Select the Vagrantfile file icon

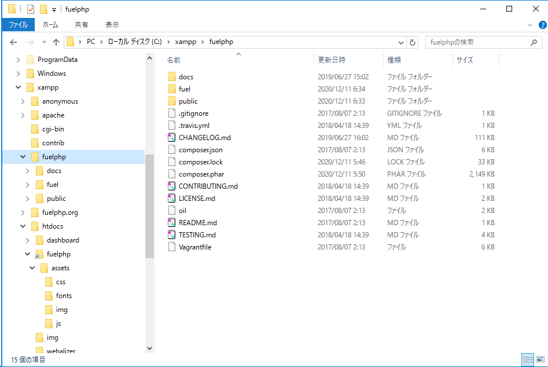pos(171,247)
